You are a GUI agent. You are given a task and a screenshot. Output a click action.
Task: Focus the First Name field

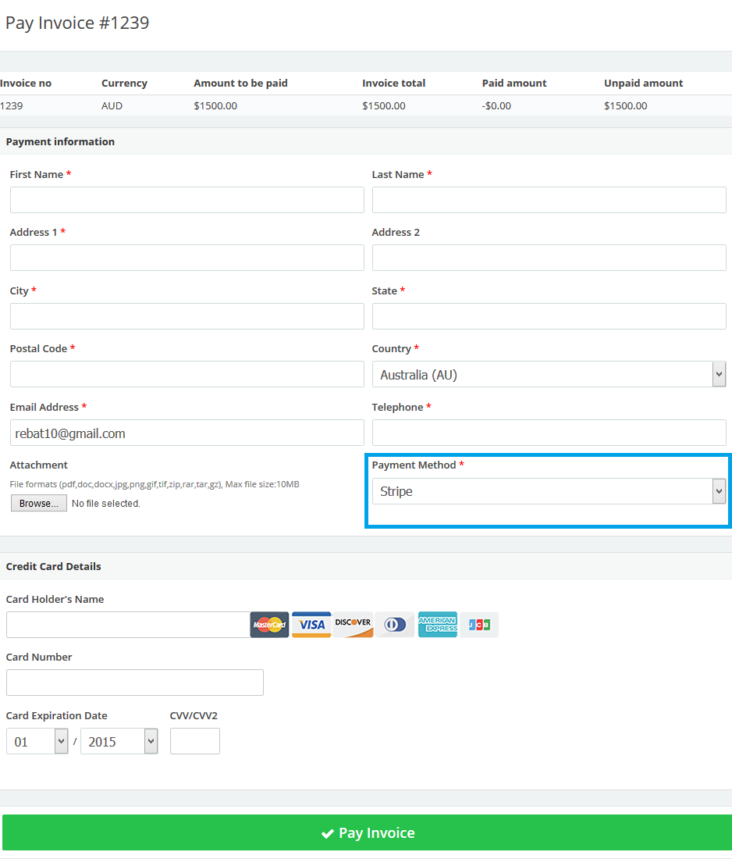(187, 200)
